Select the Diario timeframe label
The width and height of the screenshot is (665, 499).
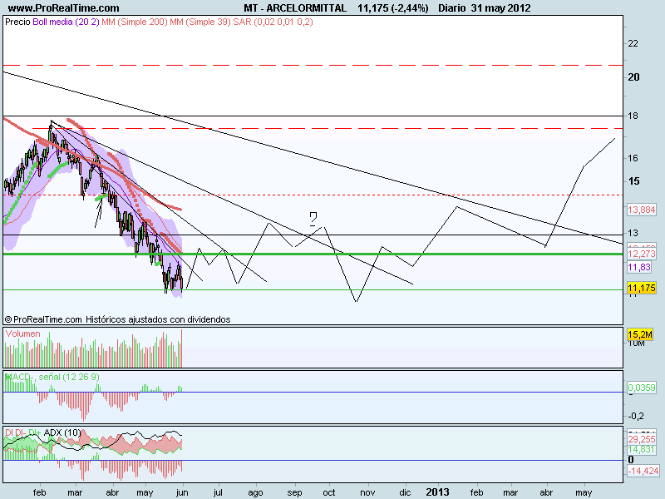pyautogui.click(x=452, y=8)
